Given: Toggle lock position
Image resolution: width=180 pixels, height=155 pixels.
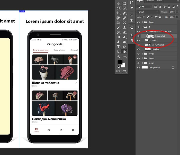Looking at the screenshot, I should (152, 17).
